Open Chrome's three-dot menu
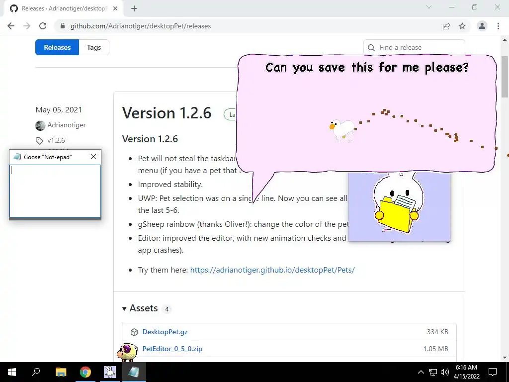Image resolution: width=509 pixels, height=382 pixels. (x=498, y=26)
